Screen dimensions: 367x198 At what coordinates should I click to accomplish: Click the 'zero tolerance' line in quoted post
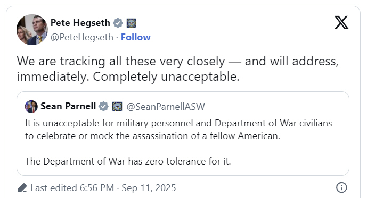128,161
